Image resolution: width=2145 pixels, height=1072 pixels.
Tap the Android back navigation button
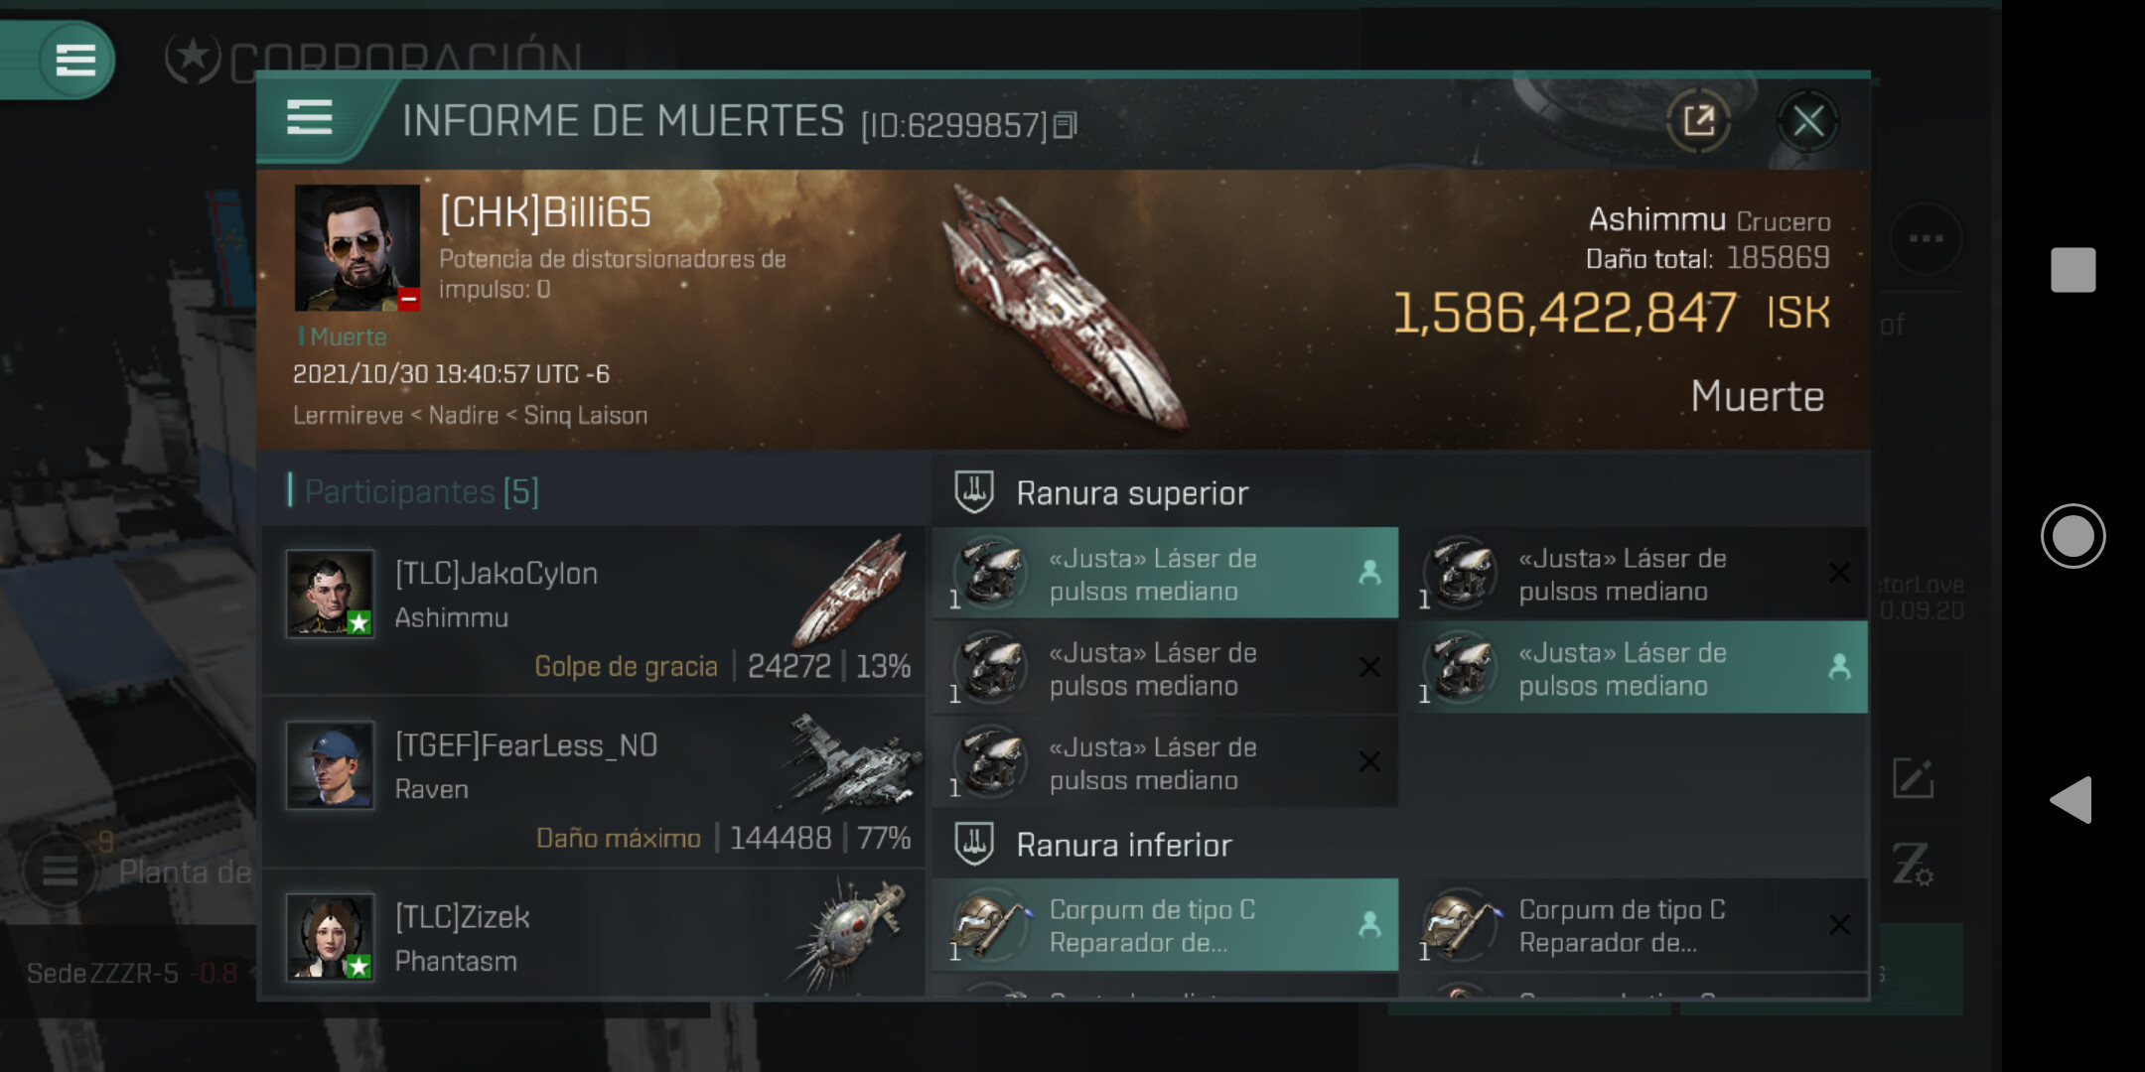click(x=2072, y=800)
